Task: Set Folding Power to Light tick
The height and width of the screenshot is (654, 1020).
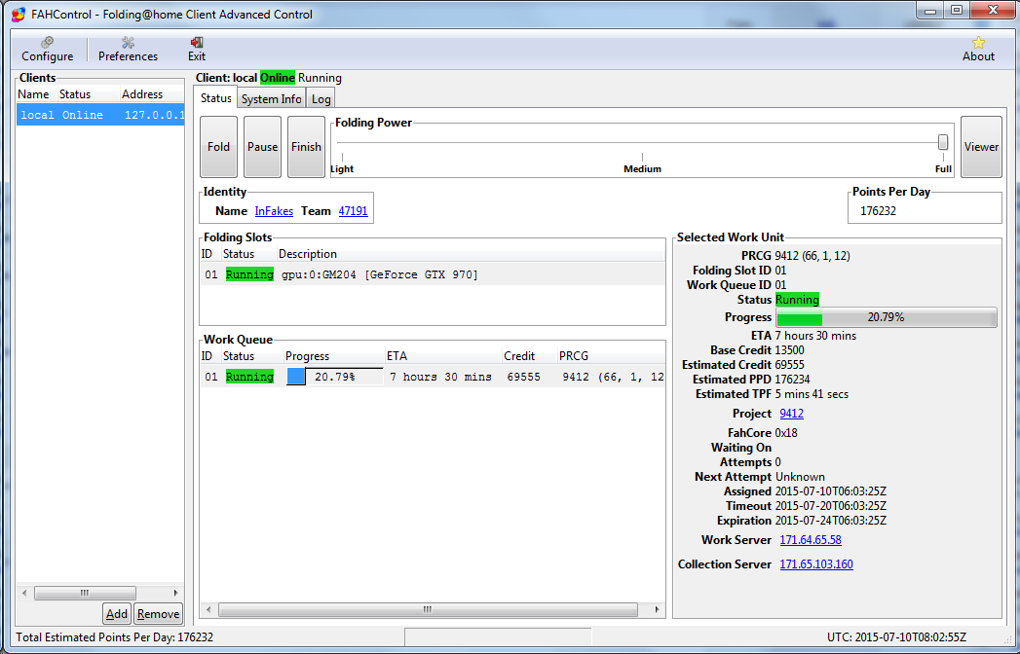Action: (x=342, y=158)
